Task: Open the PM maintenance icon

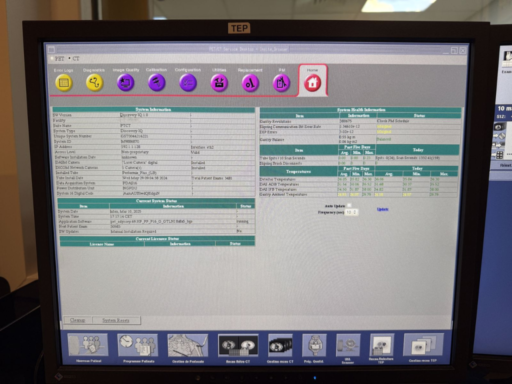Action: tap(281, 83)
